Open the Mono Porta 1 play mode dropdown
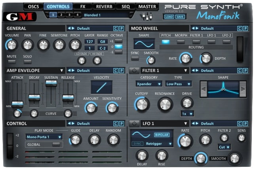Screen dimensions: 255x170 [44, 137]
